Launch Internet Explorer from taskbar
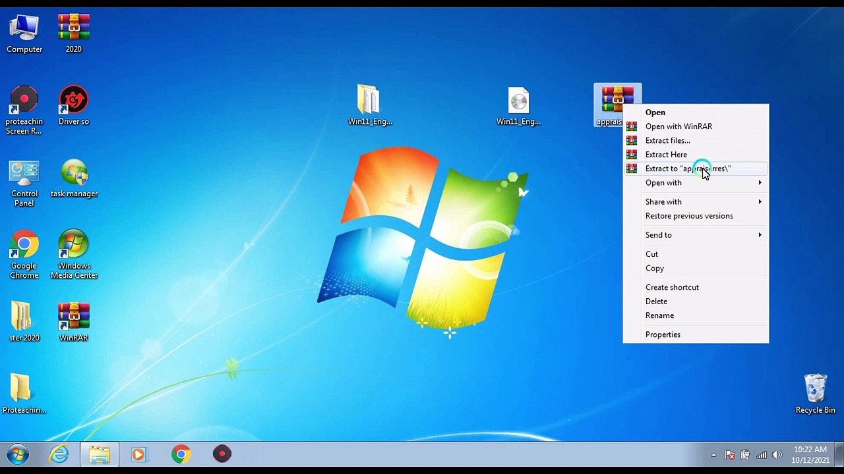844x474 pixels. [x=59, y=454]
